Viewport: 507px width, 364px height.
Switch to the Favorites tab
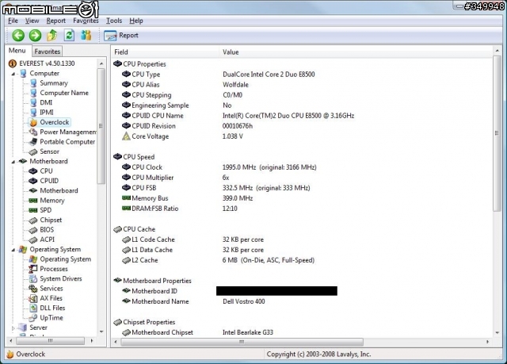coord(48,52)
